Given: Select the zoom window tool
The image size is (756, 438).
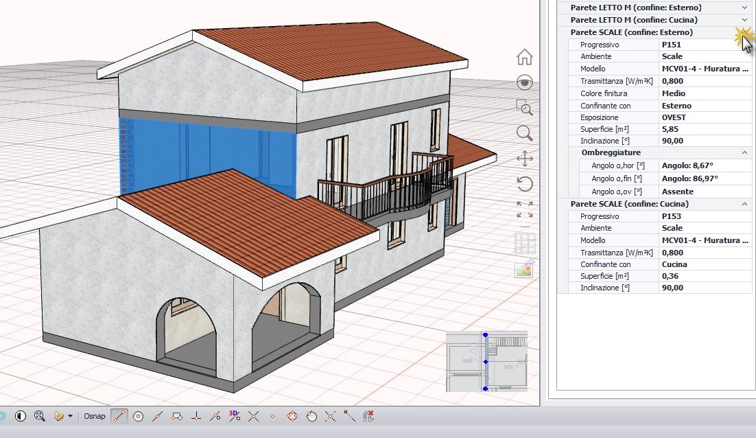Looking at the screenshot, I should pyautogui.click(x=524, y=107).
